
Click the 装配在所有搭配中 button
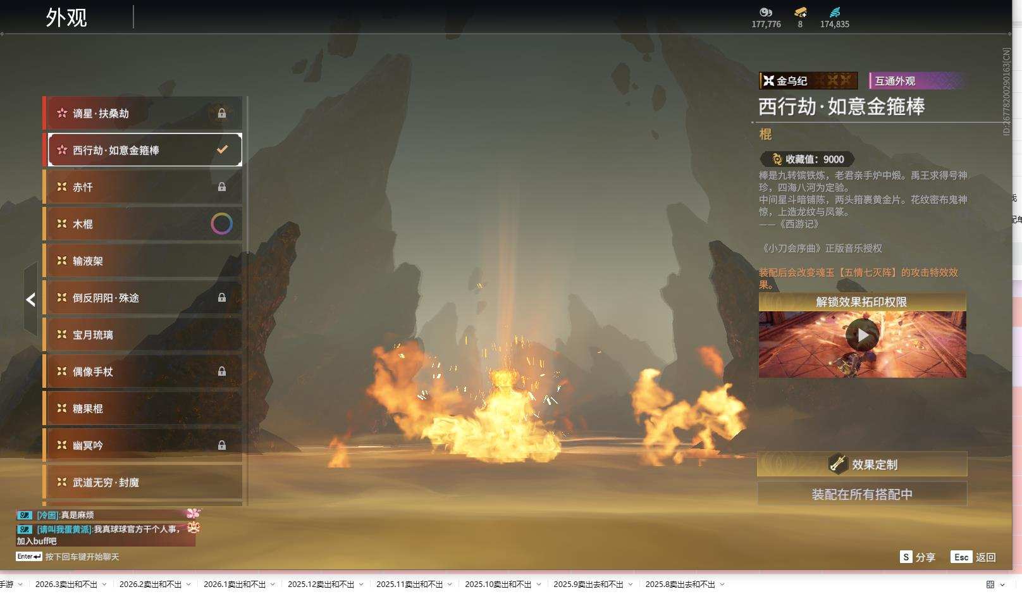tap(862, 494)
